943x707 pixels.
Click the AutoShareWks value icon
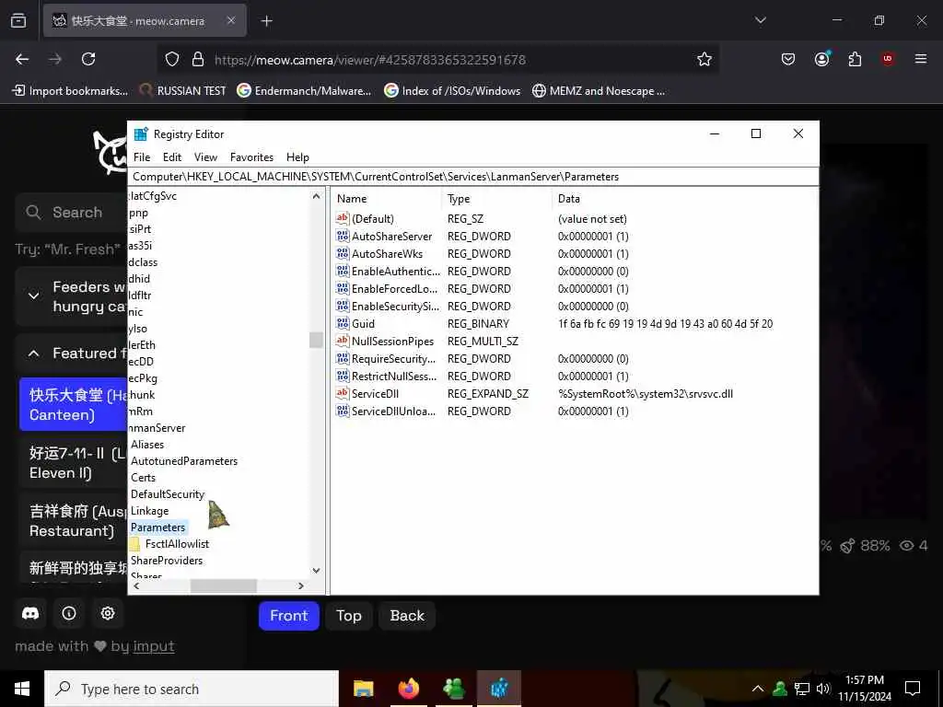(343, 254)
